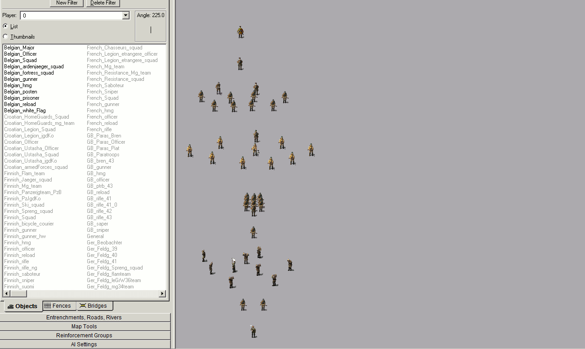Select Finnish_Ski_squad entry

24,205
